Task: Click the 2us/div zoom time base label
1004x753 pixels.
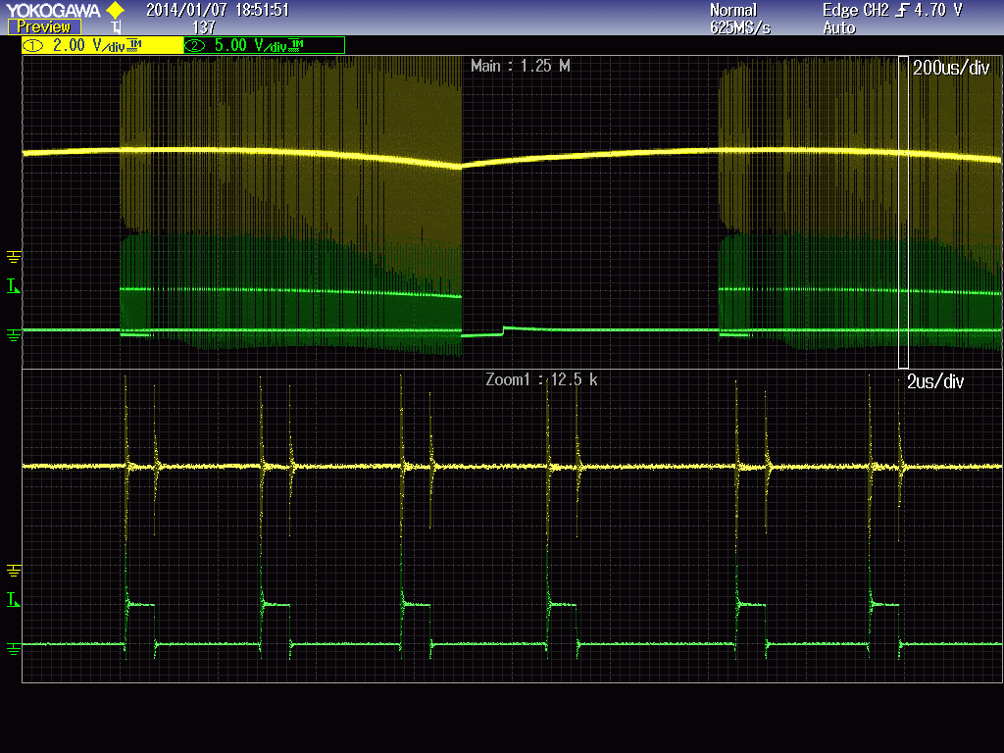Action: coord(935,381)
